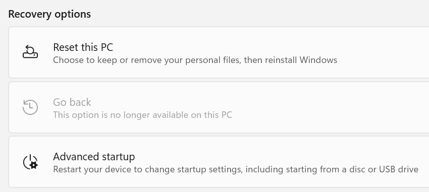This screenshot has width=429, height=192.
Task: Click the word "options" in section heading
Action: [x=73, y=14]
